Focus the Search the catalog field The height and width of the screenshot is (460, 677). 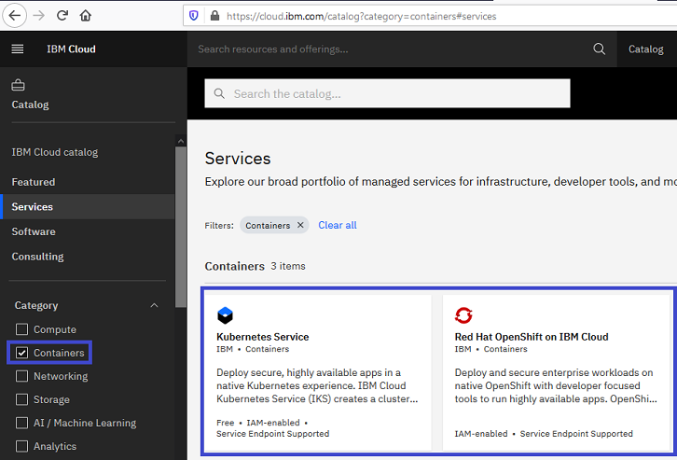coord(387,93)
